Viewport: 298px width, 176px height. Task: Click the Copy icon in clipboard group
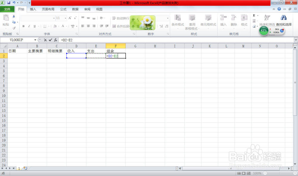[x=14, y=22]
